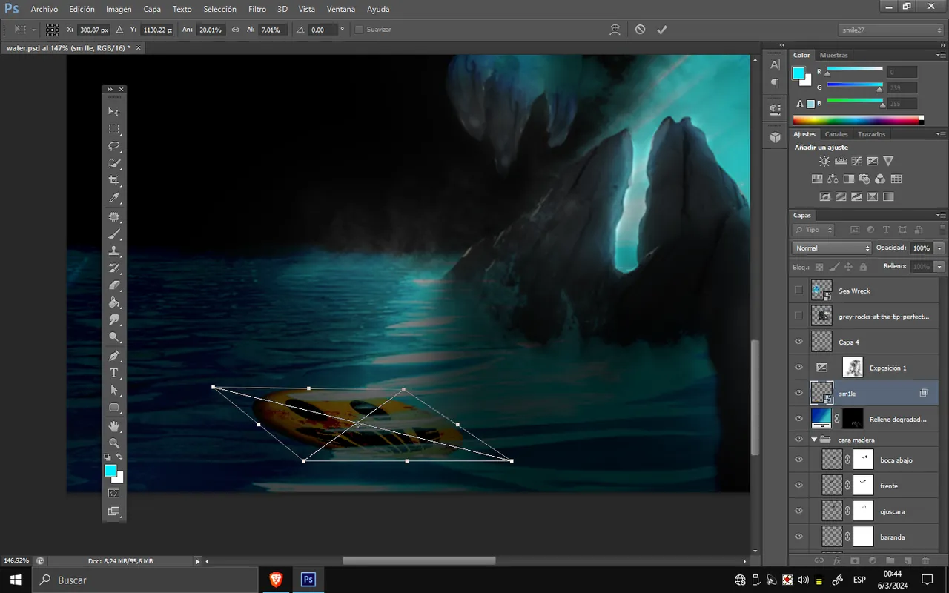Open the Filtro menu
The image size is (949, 593).
click(257, 9)
